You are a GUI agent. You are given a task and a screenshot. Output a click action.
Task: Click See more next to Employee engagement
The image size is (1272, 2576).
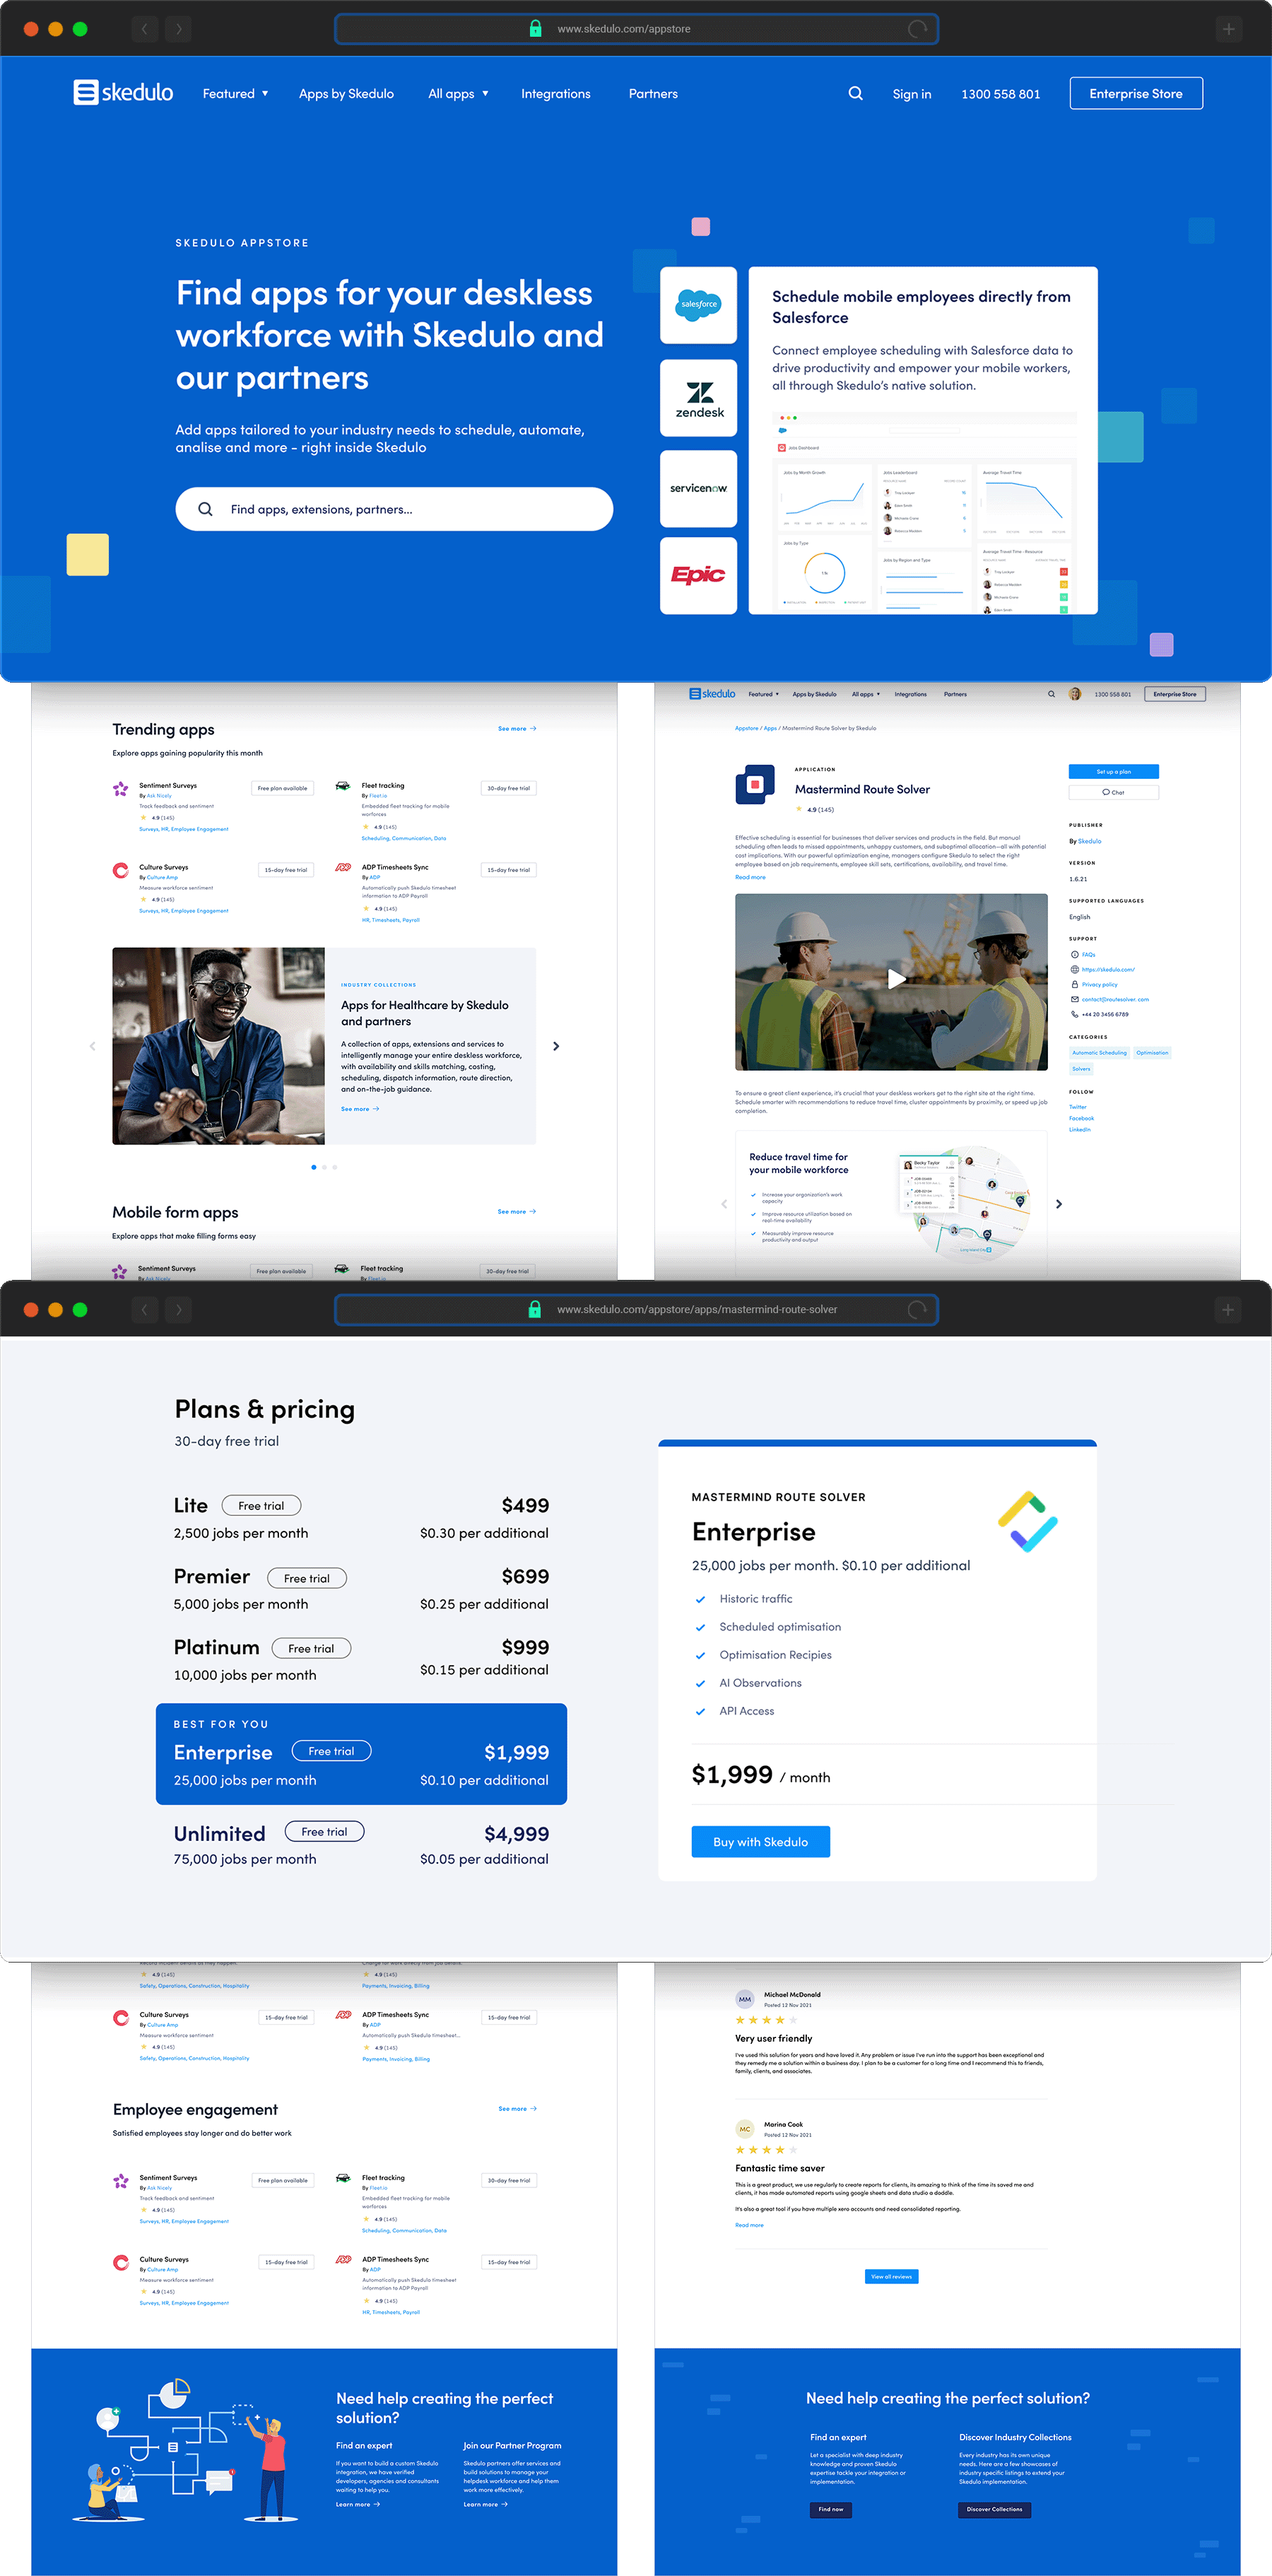517,2109
